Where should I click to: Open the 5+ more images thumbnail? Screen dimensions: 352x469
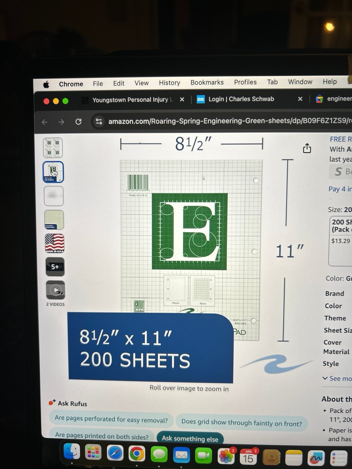pos(55,267)
